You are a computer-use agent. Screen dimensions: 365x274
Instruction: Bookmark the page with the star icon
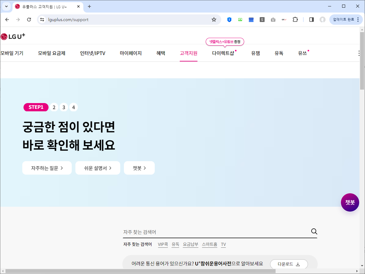214,19
